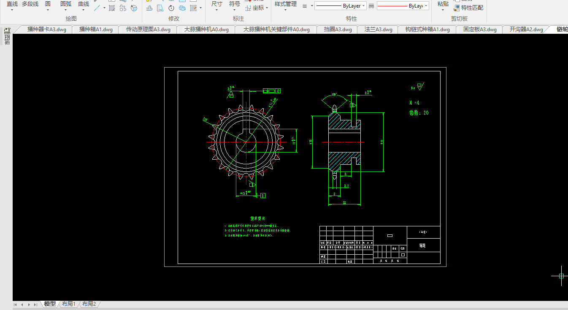Screen dimensions: 568x310
Task: Click the stretch icon in 修改 group
Action: click(149, 8)
